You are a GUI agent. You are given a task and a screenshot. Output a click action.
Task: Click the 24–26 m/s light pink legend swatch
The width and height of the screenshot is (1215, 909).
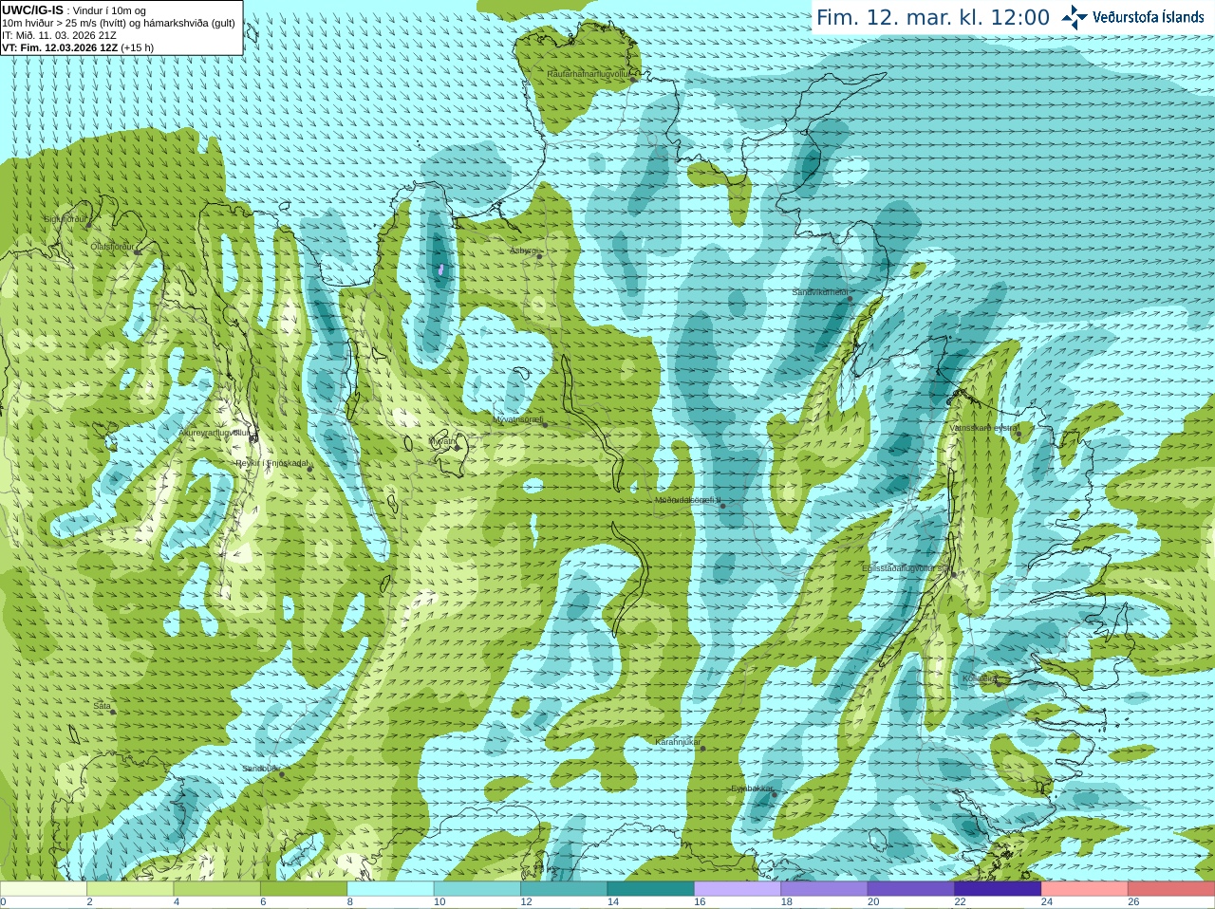pos(1085,888)
